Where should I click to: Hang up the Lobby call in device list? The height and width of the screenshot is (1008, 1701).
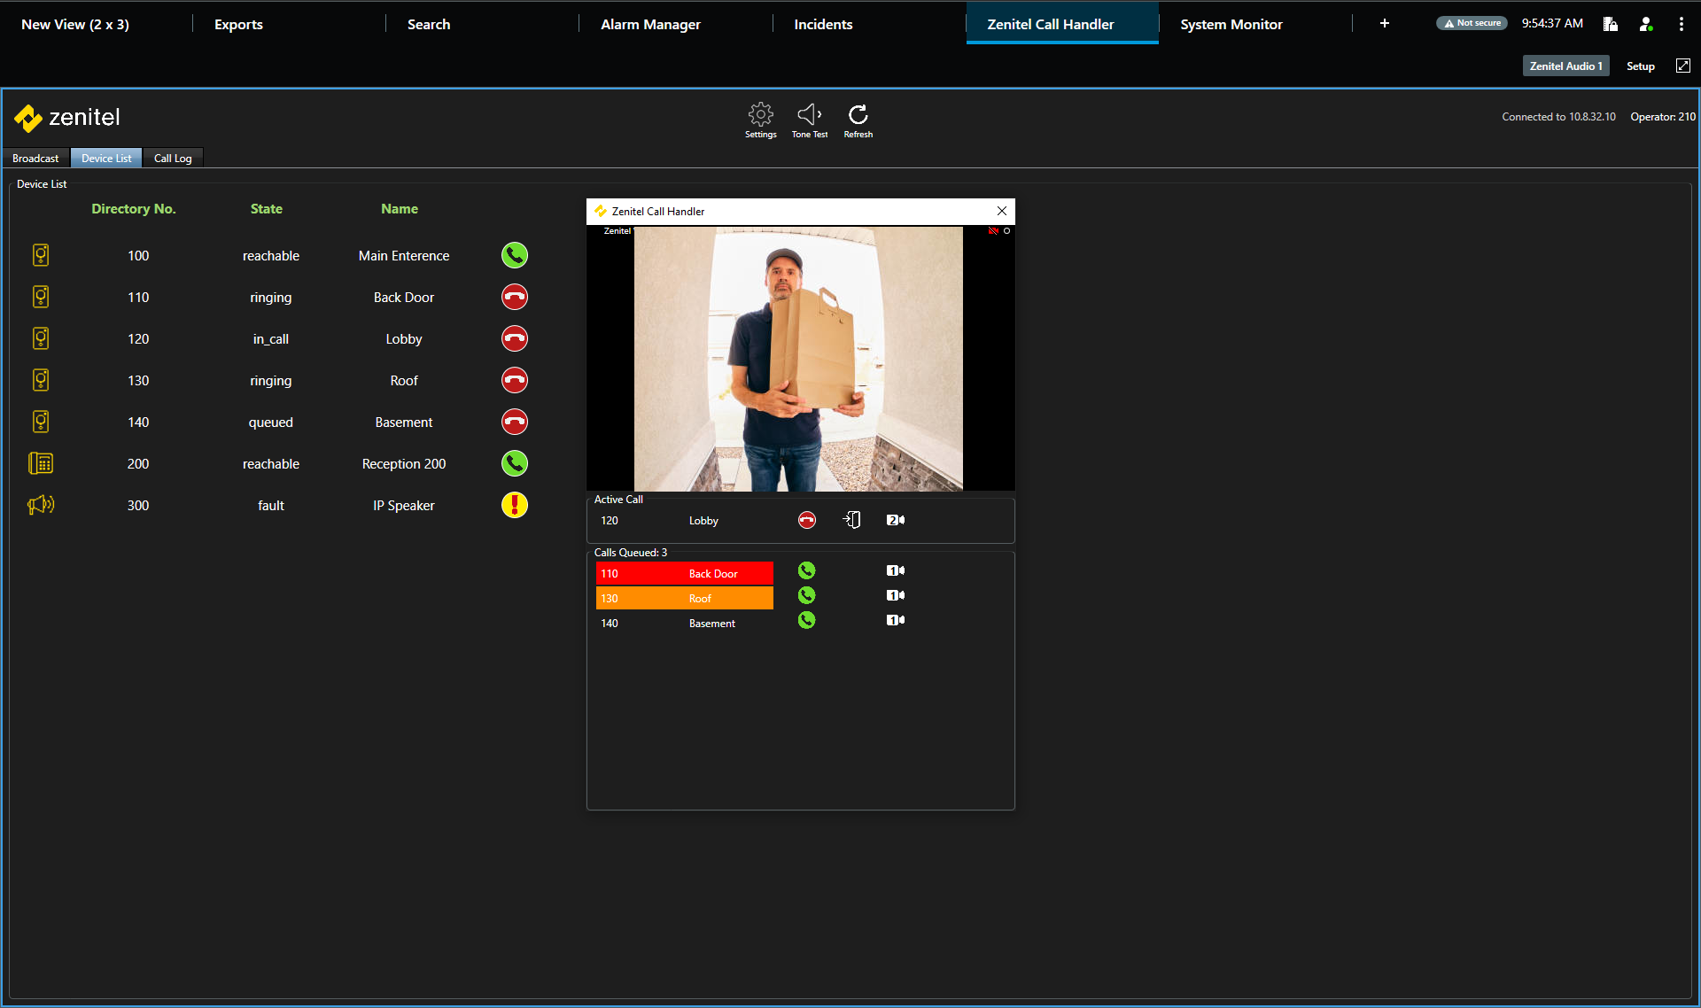tap(515, 338)
